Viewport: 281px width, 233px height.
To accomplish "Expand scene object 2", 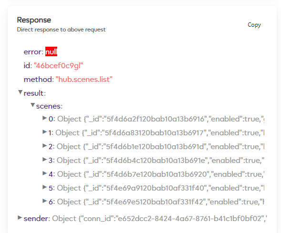I will (45, 146).
